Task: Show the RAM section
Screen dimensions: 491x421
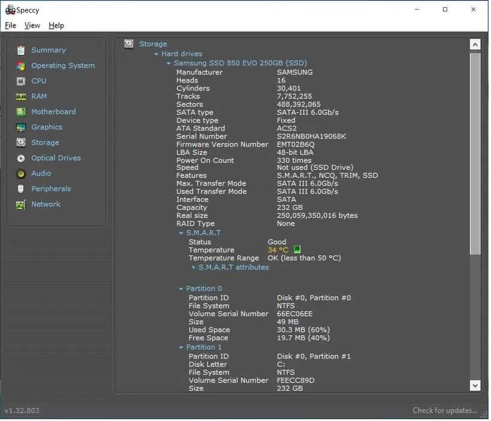Action: pyautogui.click(x=39, y=96)
